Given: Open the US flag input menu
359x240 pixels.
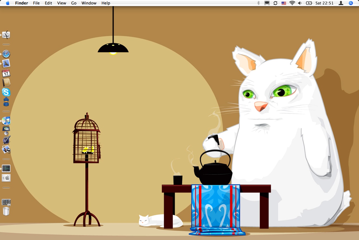Looking at the screenshot, I should coord(284,3).
